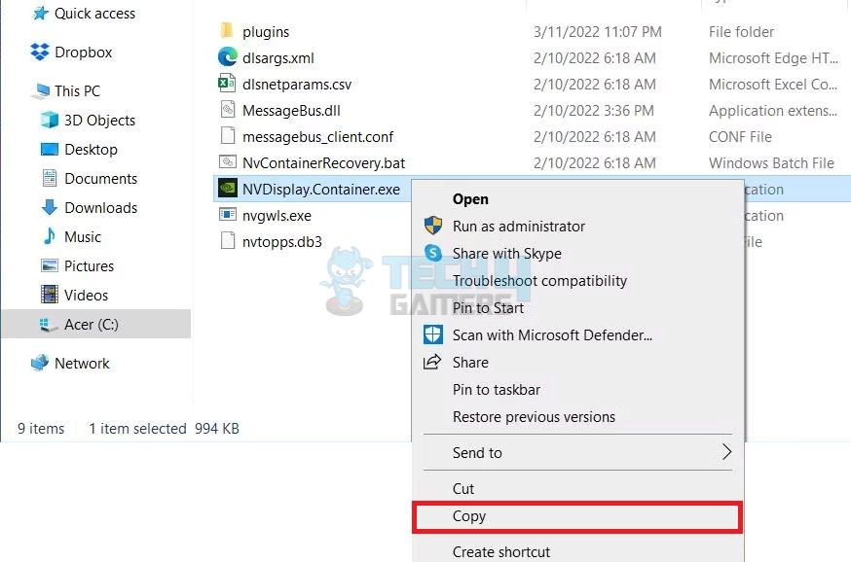851x562 pixels.
Task: Click the shield icon beside Run as administrator
Action: coord(433,226)
